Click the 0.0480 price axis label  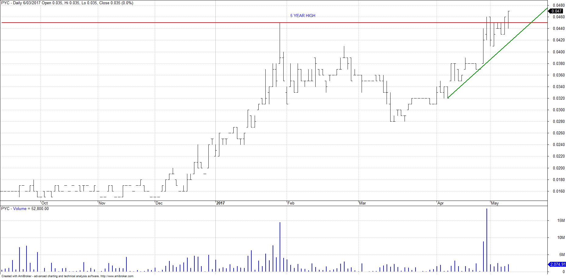point(559,5)
